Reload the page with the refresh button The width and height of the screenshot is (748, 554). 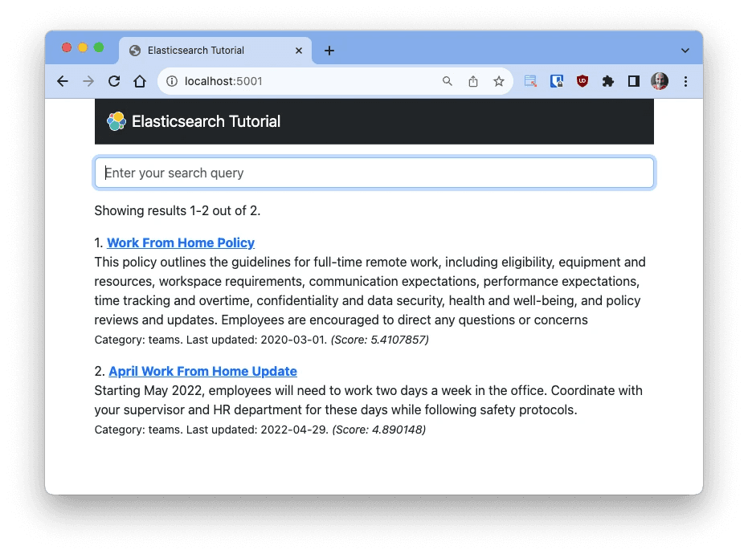[114, 81]
